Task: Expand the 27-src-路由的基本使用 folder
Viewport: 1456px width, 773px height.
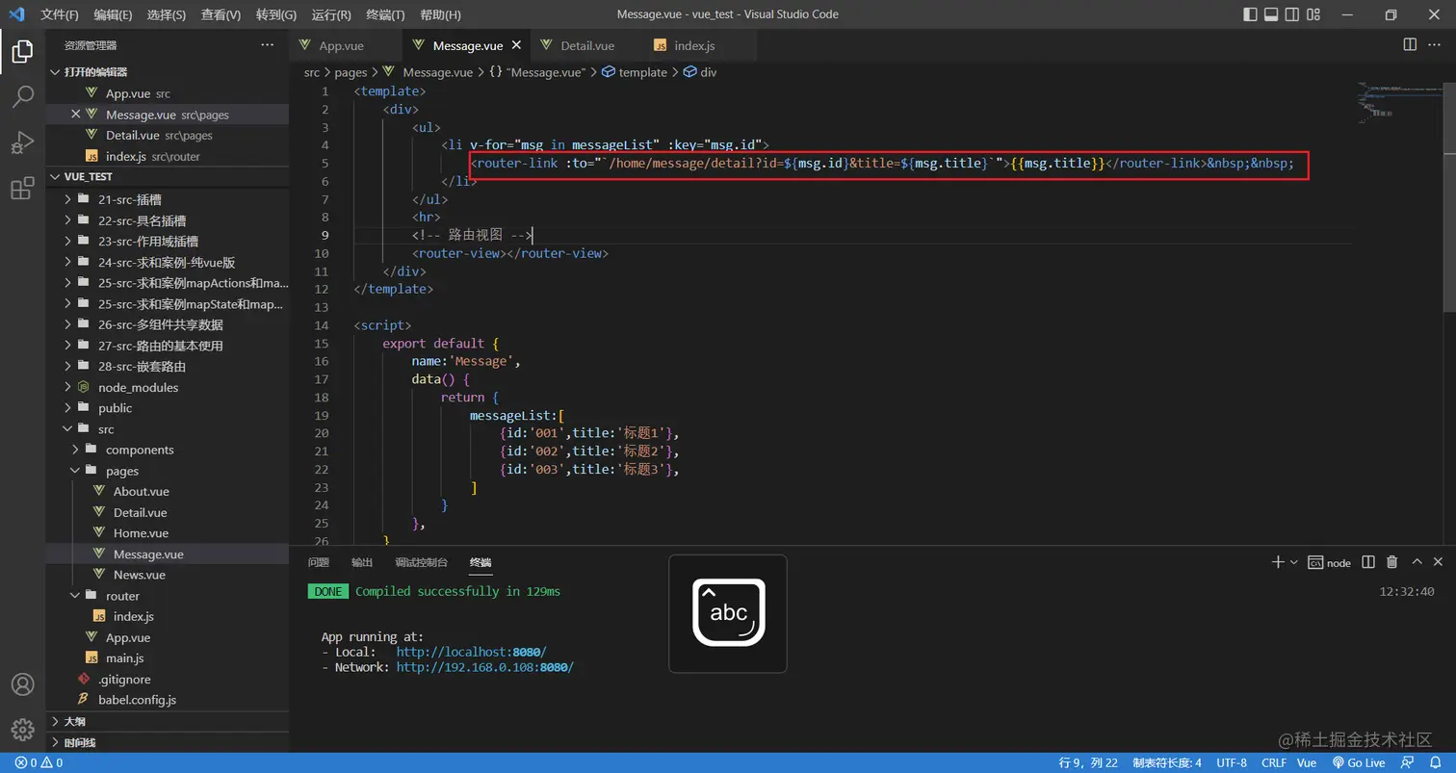Action: (168, 346)
